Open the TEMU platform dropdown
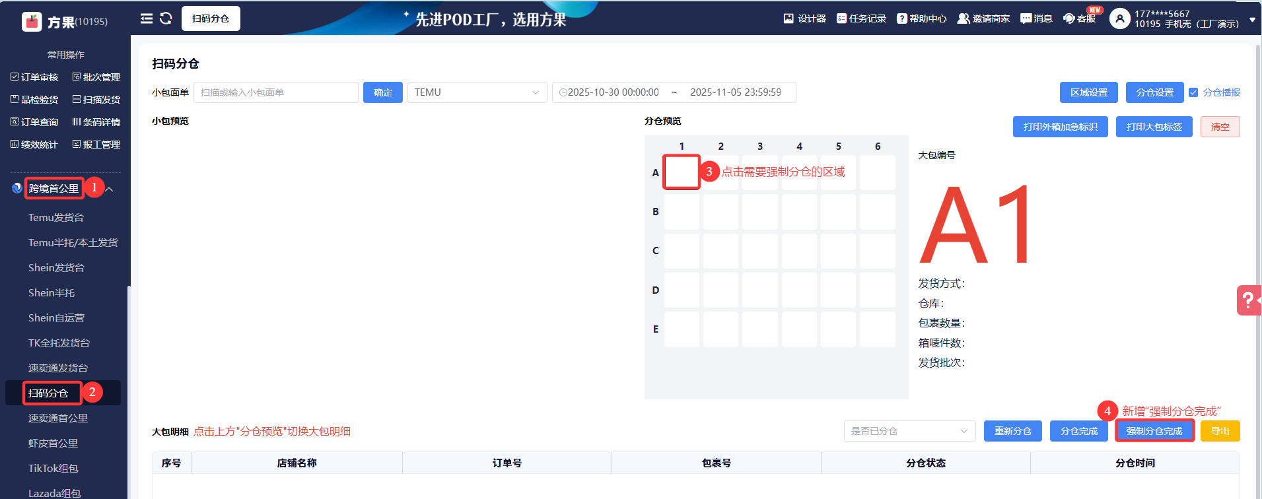This screenshot has width=1262, height=499. click(x=477, y=92)
